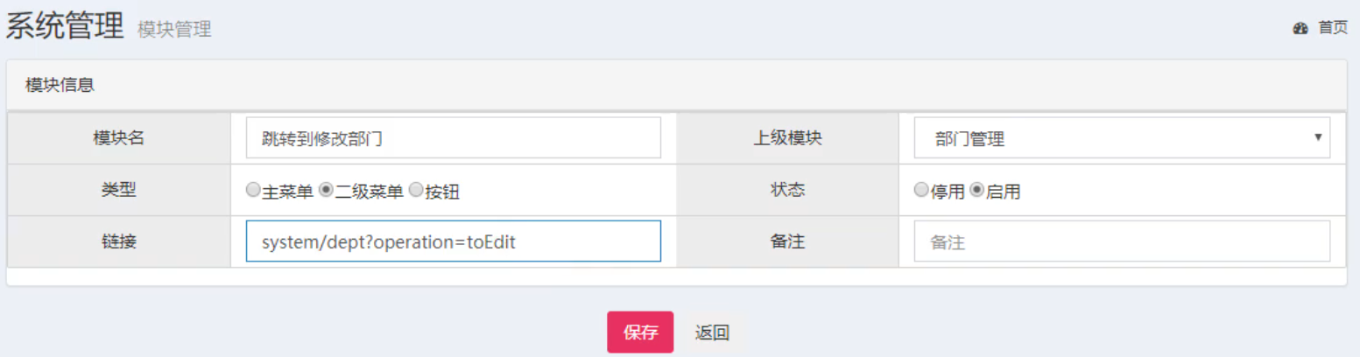Focus the 模块名 text field

(x=453, y=138)
